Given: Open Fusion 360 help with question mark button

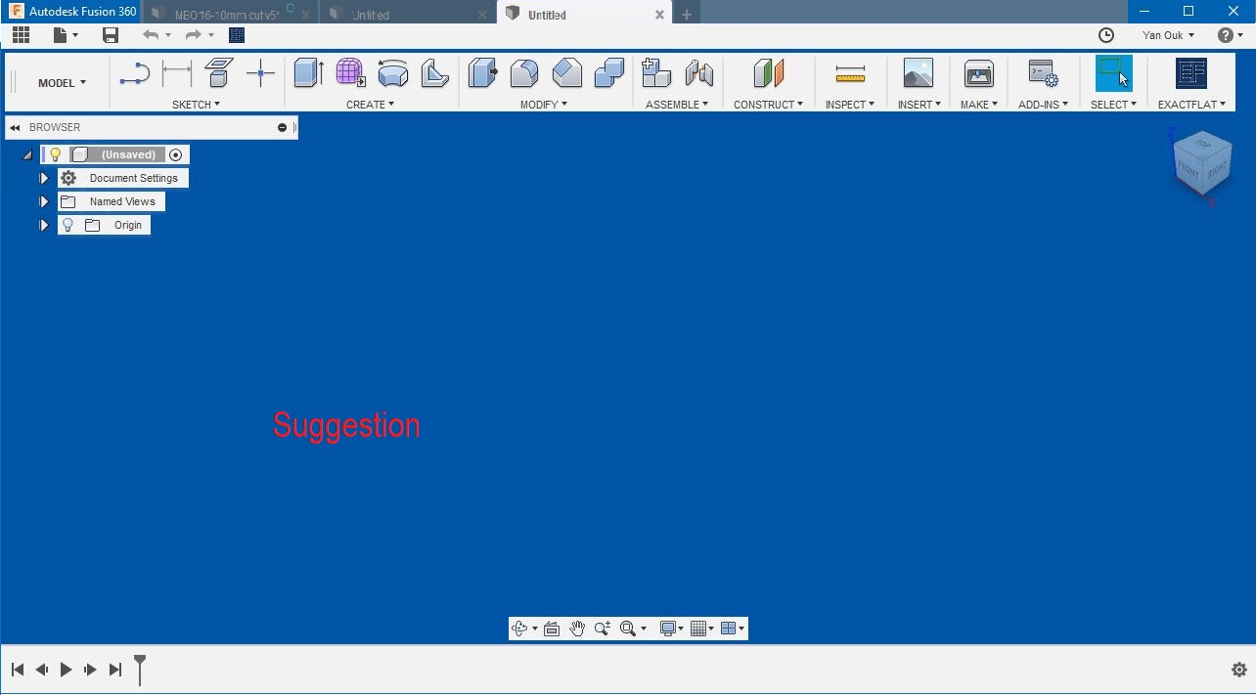Looking at the screenshot, I should click(x=1223, y=35).
